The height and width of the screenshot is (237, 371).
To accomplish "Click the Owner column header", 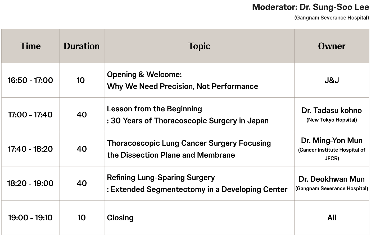I will click(332, 46).
